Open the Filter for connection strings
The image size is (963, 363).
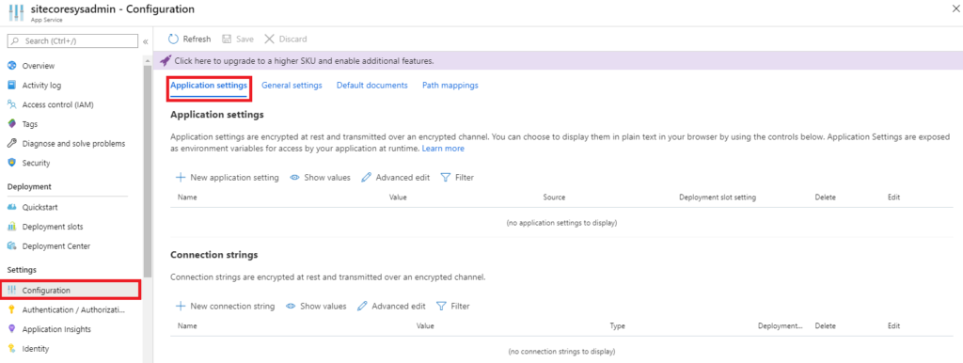[453, 306]
